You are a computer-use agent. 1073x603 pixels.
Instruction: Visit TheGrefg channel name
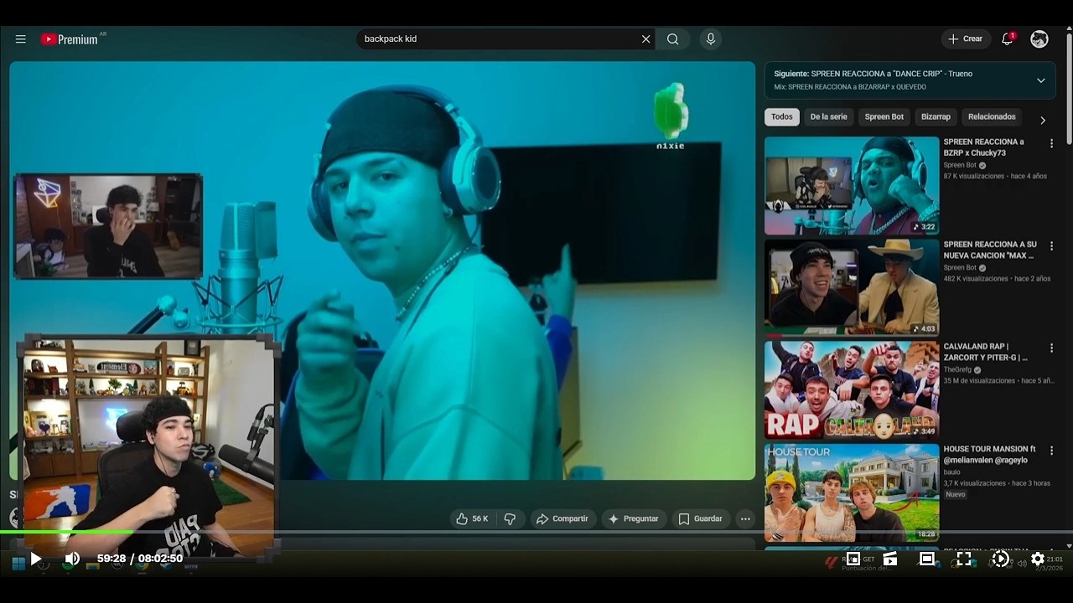pos(959,369)
